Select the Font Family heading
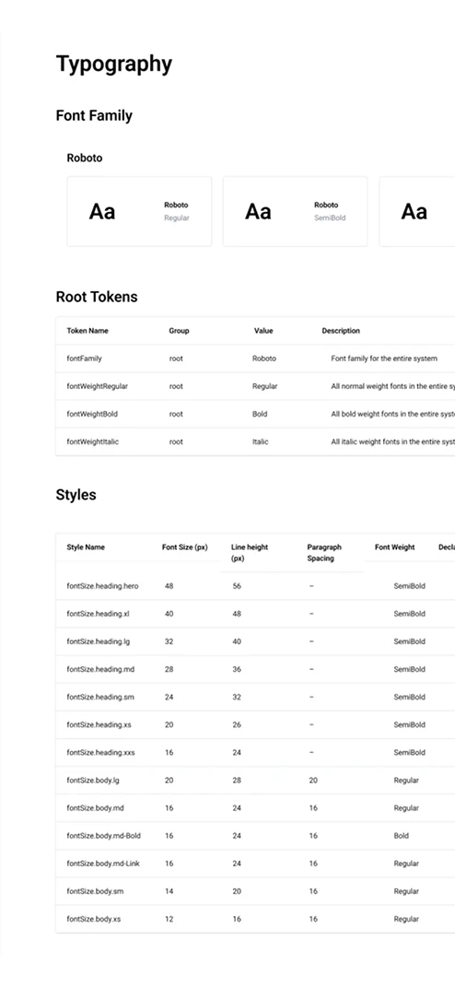 click(94, 116)
